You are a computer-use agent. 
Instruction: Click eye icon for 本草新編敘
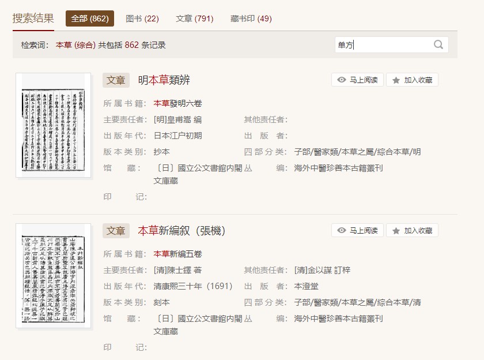coord(342,231)
